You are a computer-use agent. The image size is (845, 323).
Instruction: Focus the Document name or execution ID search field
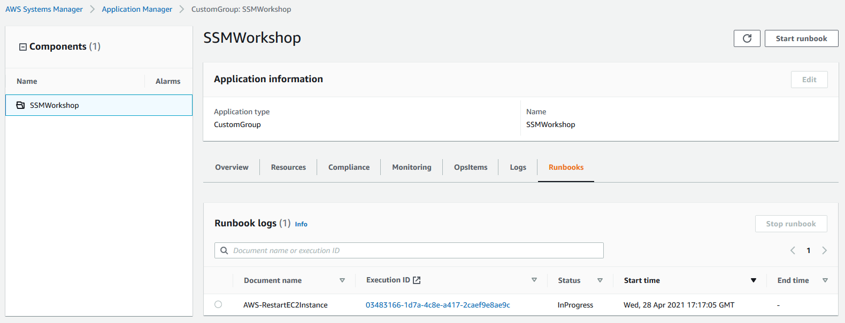click(x=409, y=250)
